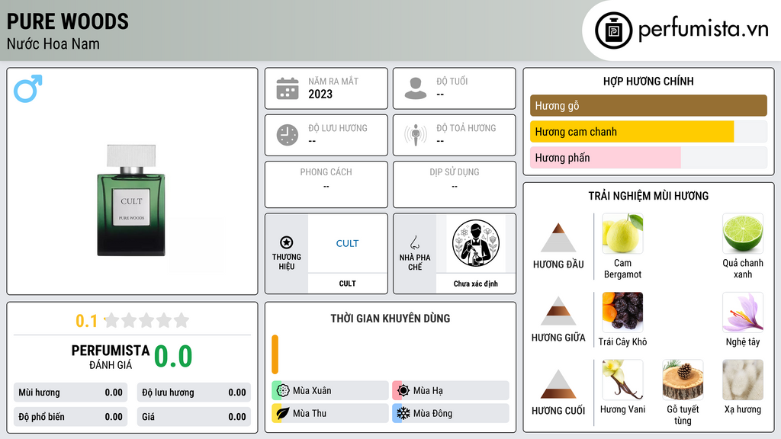Click the Mùa Hạ sun icon

[x=403, y=391]
